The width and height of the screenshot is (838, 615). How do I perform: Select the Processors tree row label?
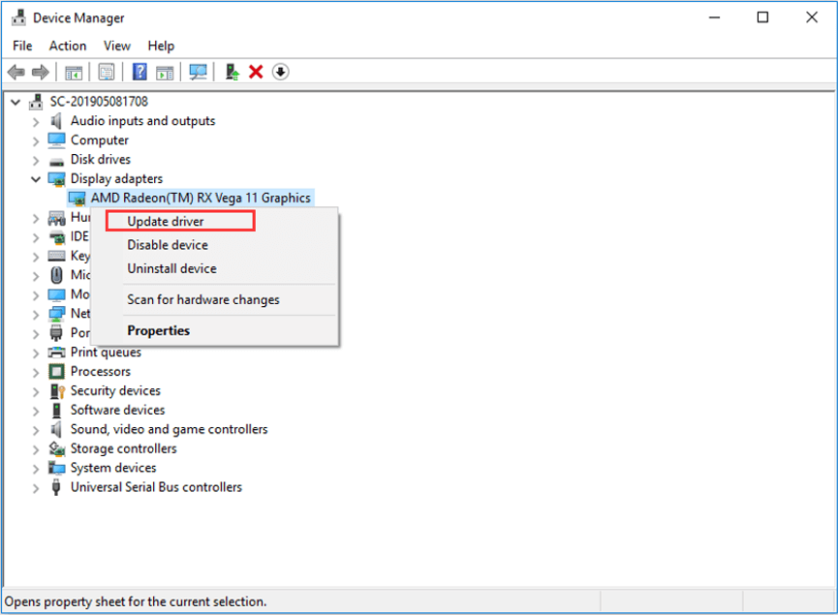coord(101,371)
